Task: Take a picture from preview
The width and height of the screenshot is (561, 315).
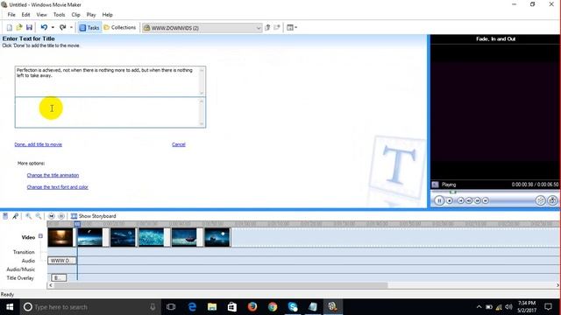Action: 552,200
